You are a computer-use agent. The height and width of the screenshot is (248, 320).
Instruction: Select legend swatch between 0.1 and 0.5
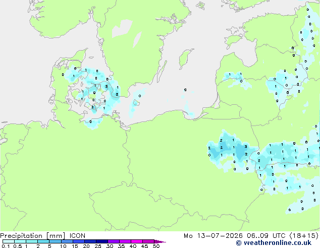pos(9,241)
